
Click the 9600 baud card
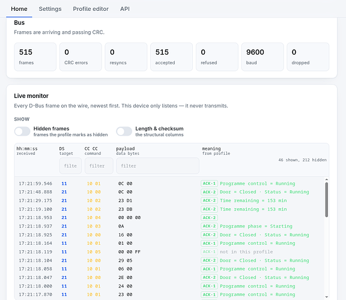pyautogui.click(x=263, y=57)
